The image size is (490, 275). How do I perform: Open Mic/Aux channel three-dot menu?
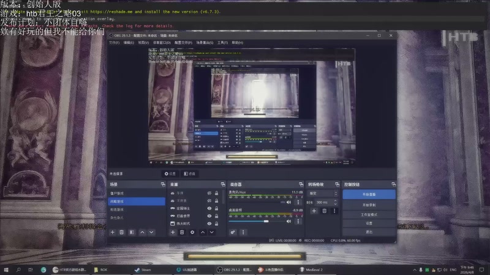pyautogui.click(x=298, y=202)
